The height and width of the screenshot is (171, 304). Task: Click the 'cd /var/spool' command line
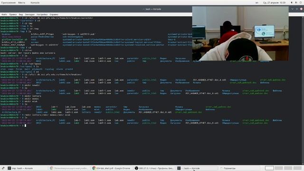pyautogui.click(x=21, y=64)
